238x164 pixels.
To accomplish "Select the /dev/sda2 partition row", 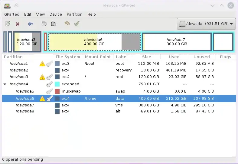I will [119, 70].
